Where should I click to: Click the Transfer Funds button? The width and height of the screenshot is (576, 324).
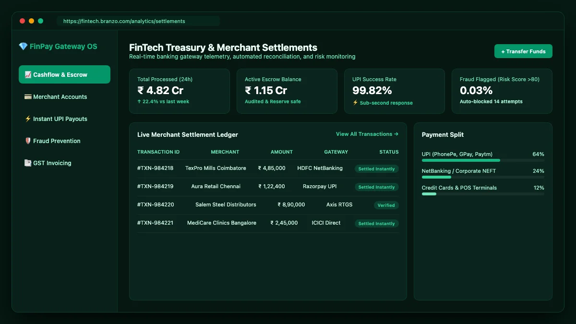tap(523, 51)
